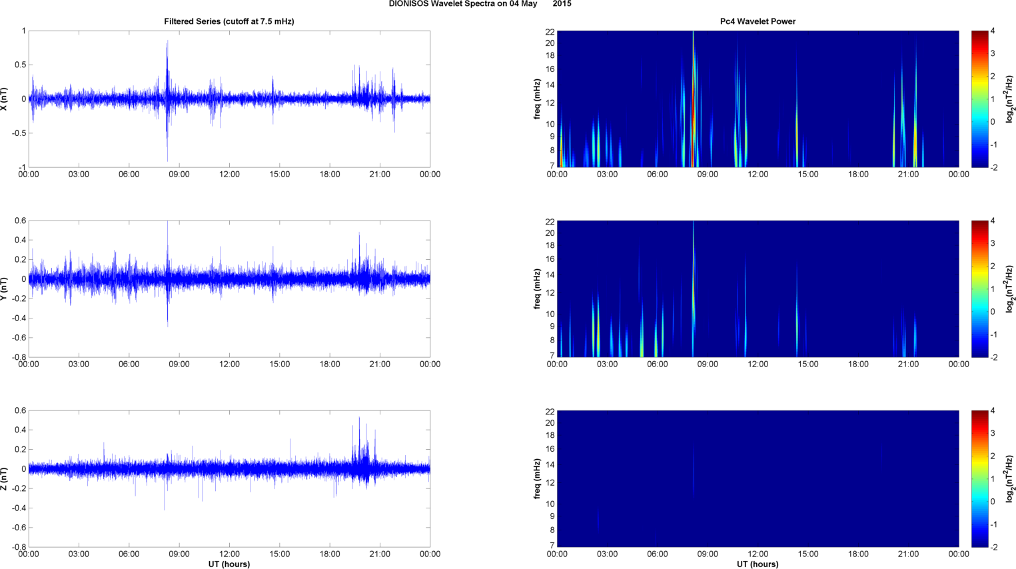Select the 'Pc4 Wavelet Power' heading

[758, 21]
